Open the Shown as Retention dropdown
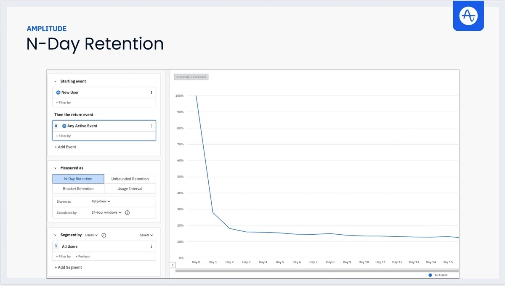Viewport: 505px width, 286px height. [101, 201]
